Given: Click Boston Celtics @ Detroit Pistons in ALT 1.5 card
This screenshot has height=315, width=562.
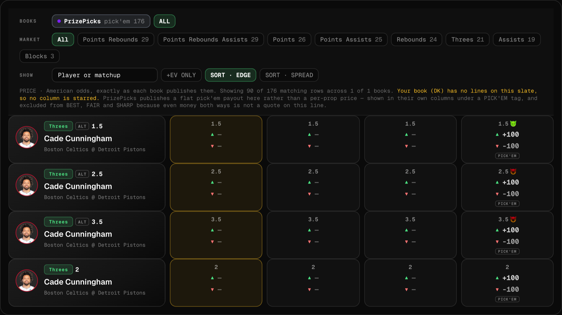Looking at the screenshot, I should coord(95,150).
